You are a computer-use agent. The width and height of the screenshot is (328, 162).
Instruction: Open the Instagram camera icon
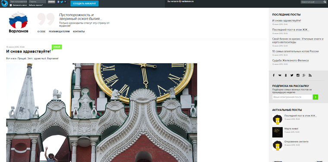[298, 75]
